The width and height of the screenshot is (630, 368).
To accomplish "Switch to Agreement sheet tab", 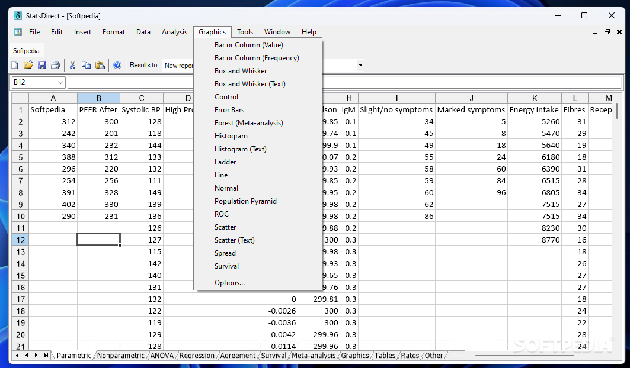I will tap(238, 356).
